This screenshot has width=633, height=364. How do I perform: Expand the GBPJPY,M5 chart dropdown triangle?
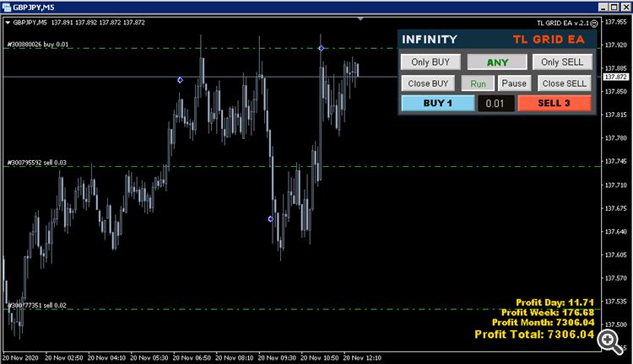tap(8, 23)
